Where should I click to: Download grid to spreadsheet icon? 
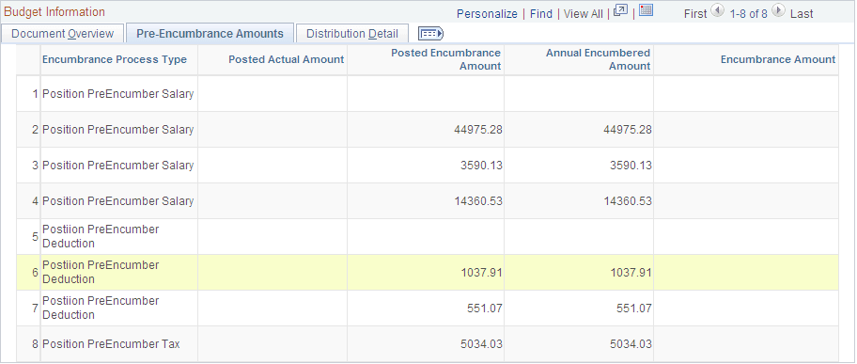(x=646, y=10)
